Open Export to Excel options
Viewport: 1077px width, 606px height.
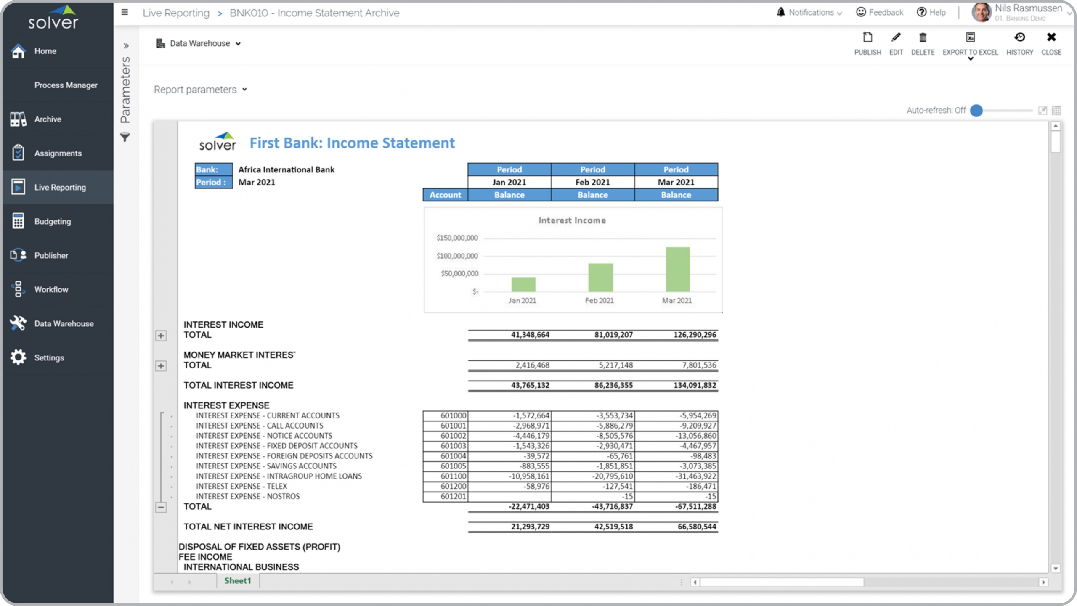pyautogui.click(x=970, y=58)
